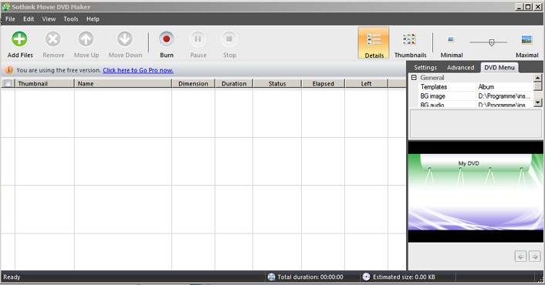Screen dimensions: 545x285
Task: Click the properties scrollbar down arrow
Action: tap(537, 102)
